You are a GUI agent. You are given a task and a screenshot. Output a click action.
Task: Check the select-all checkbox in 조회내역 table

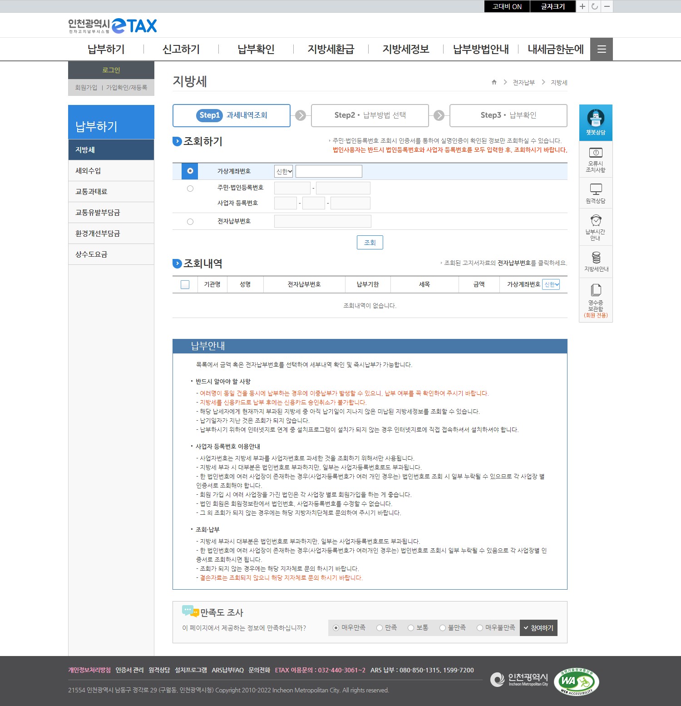pyautogui.click(x=185, y=284)
